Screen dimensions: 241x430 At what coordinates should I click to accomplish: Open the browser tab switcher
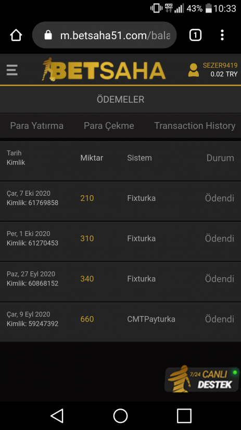click(x=195, y=35)
